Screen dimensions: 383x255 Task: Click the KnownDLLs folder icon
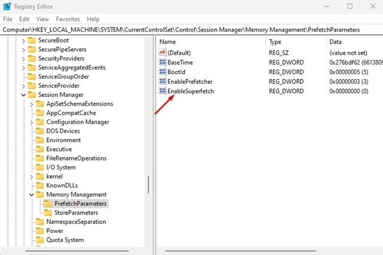click(40, 185)
